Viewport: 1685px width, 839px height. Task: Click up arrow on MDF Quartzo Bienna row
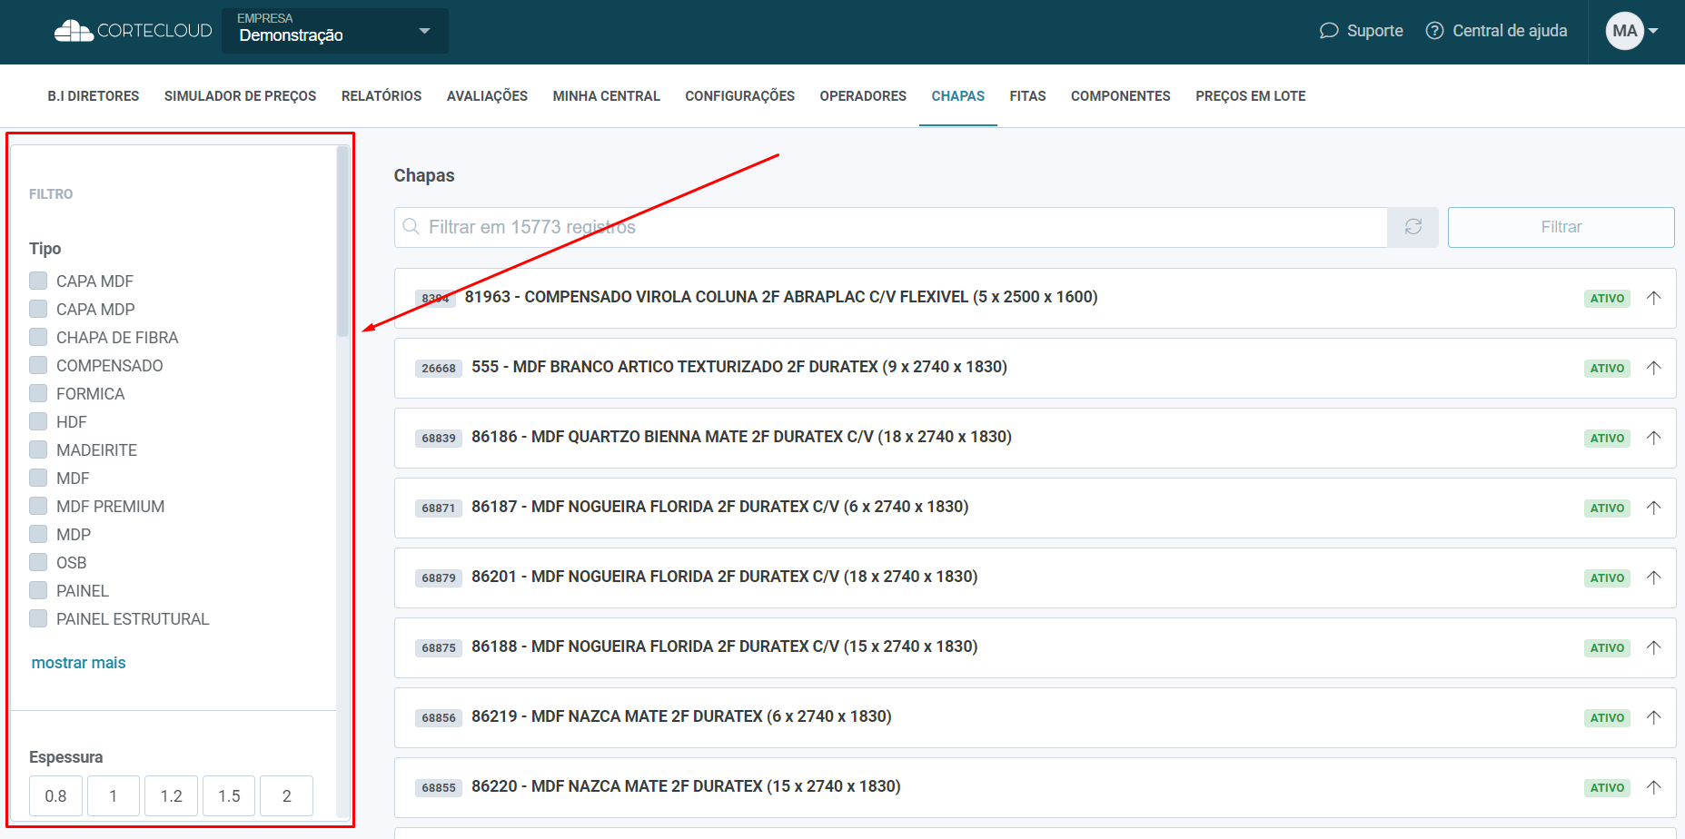[1653, 438]
